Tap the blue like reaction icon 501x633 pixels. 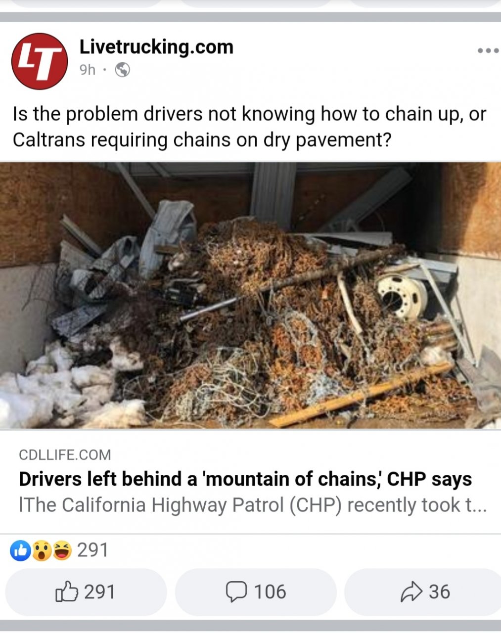pyautogui.click(x=20, y=550)
